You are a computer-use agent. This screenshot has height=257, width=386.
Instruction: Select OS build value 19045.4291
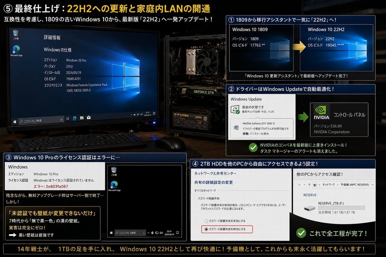73,79
